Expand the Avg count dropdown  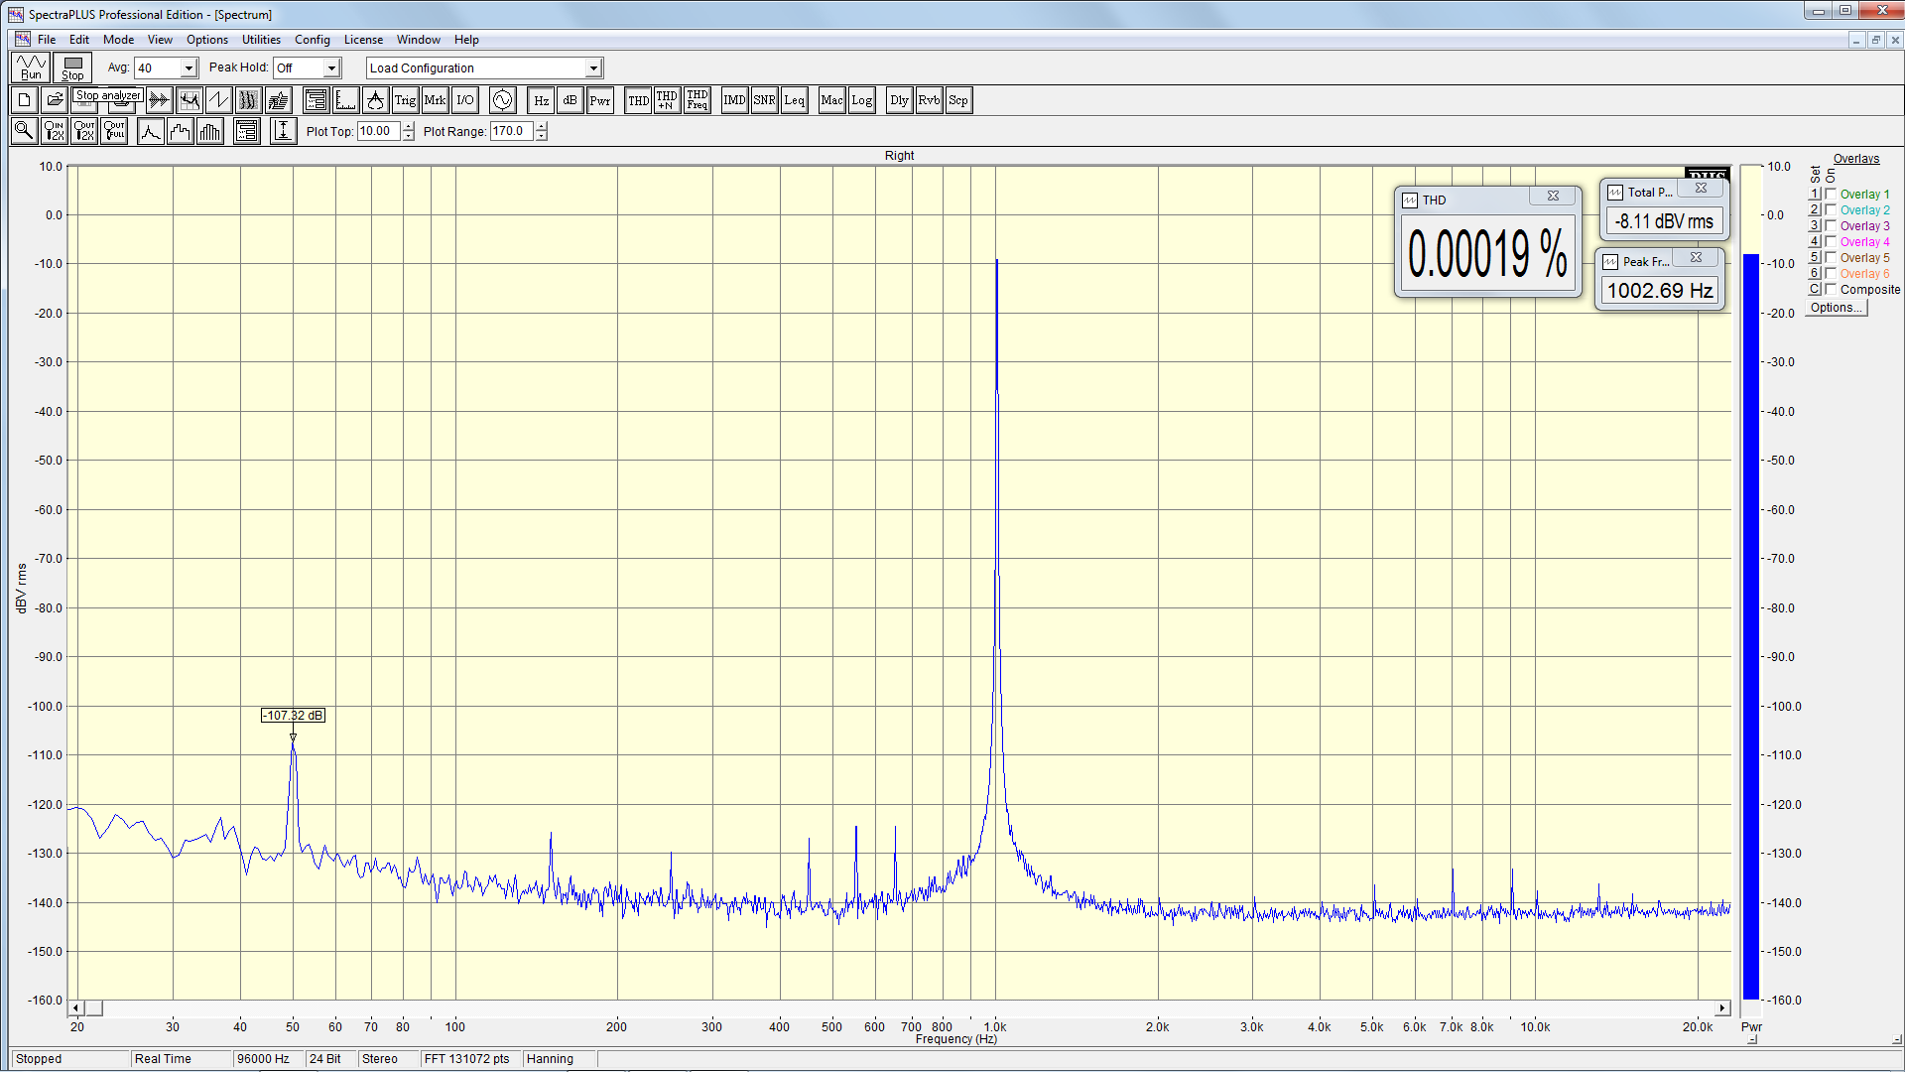[x=189, y=68]
